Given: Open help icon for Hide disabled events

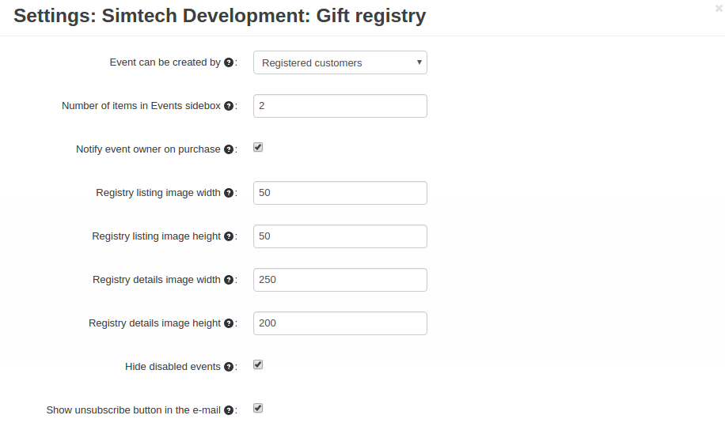Looking at the screenshot, I should (x=229, y=367).
